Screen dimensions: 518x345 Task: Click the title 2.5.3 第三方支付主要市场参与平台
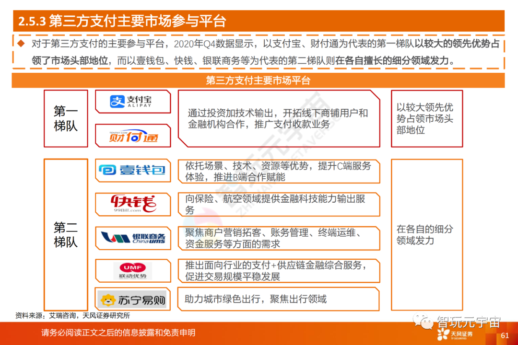122,22
